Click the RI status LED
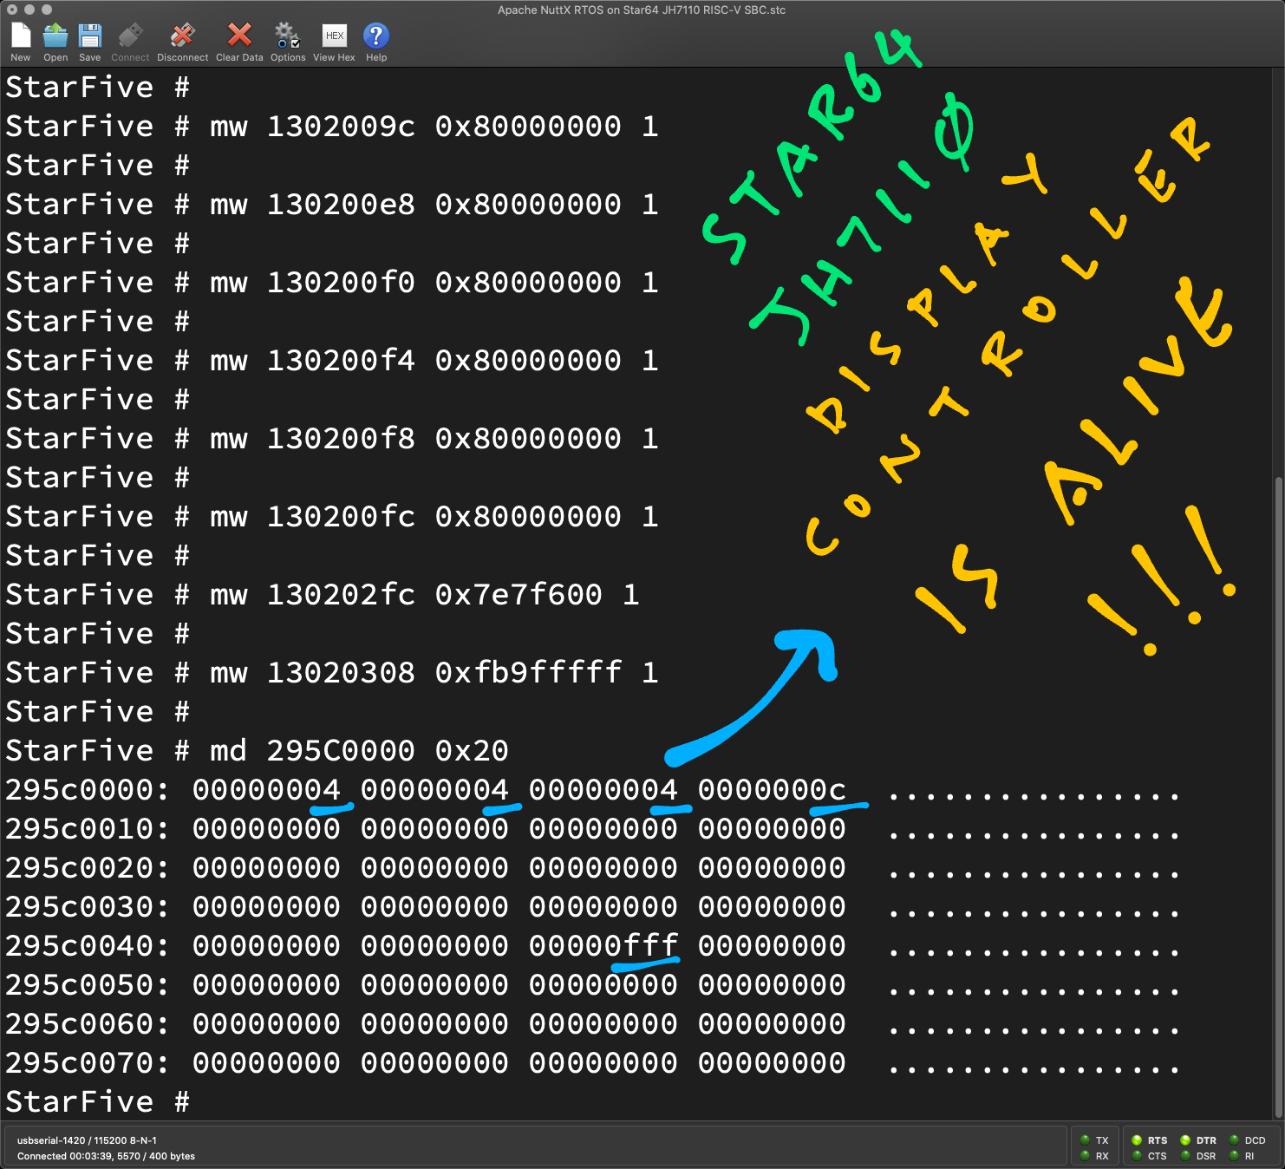This screenshot has width=1285, height=1169. click(x=1234, y=1155)
